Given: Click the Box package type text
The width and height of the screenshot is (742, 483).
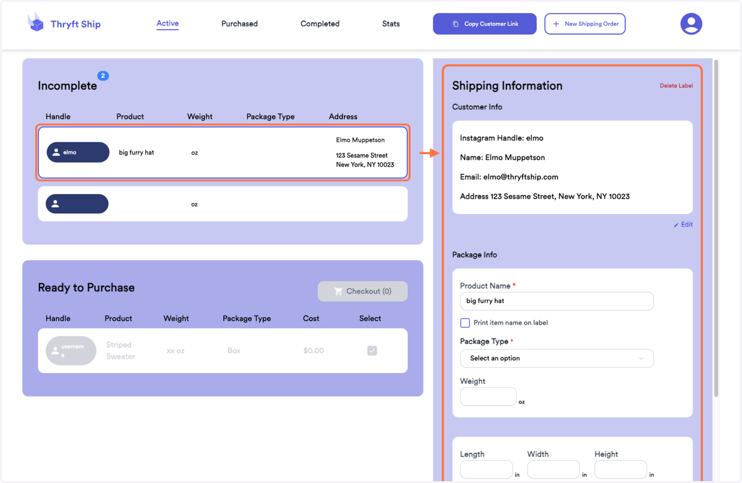Looking at the screenshot, I should (234, 351).
